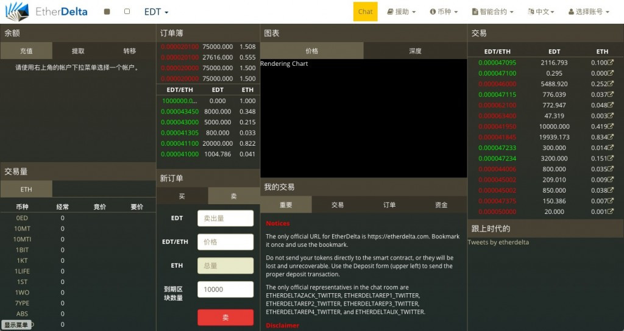Screen dimensions: 624x331
Task: Open external link icon for 150.386 trade
Action: coord(611,201)
